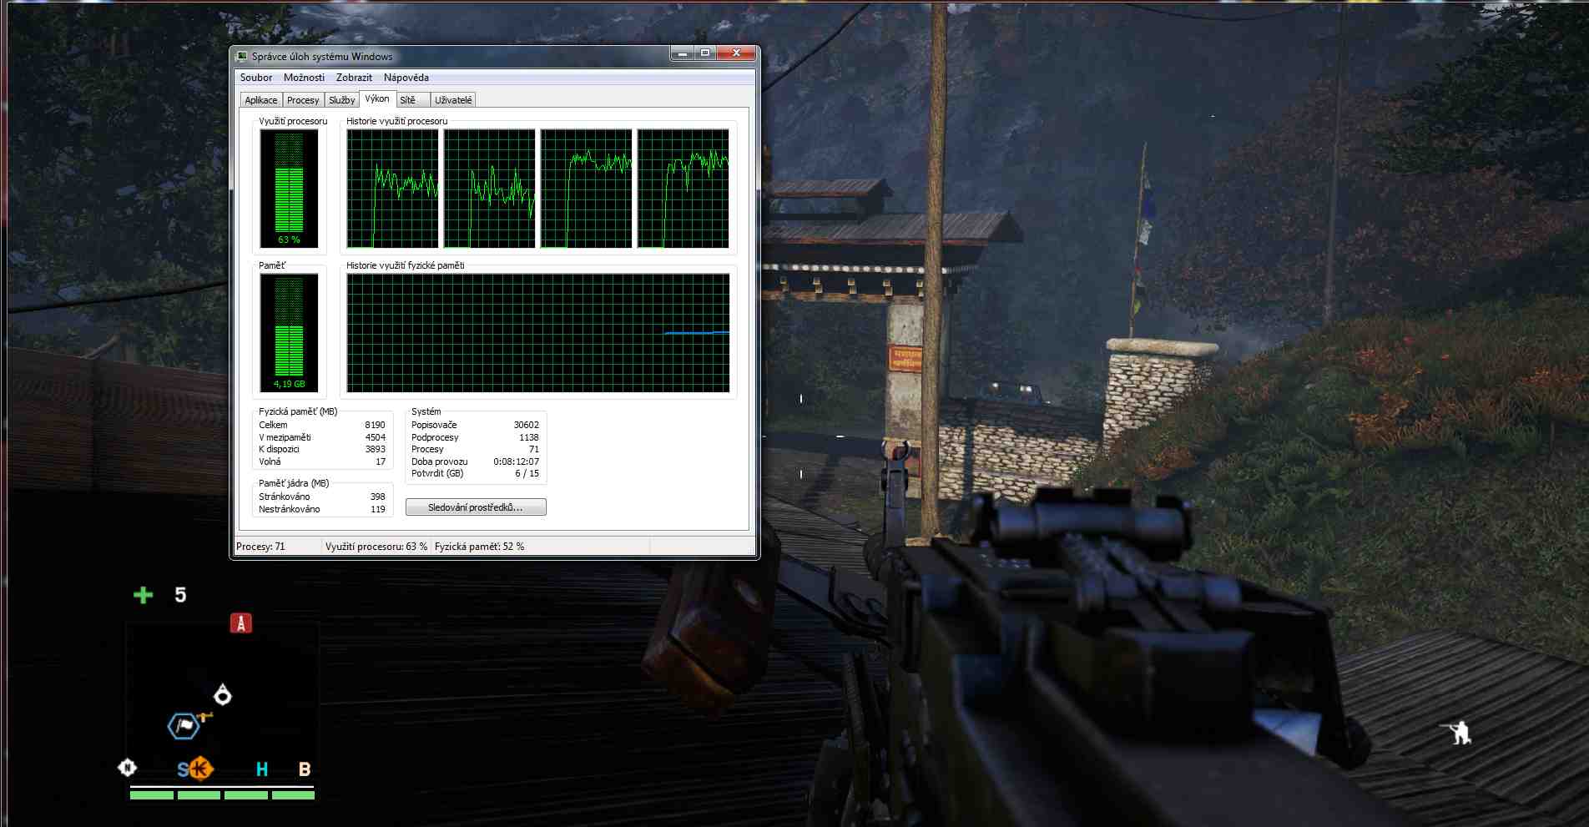
Task: Click the compass N marker in game HUD
Action: pyautogui.click(x=127, y=767)
